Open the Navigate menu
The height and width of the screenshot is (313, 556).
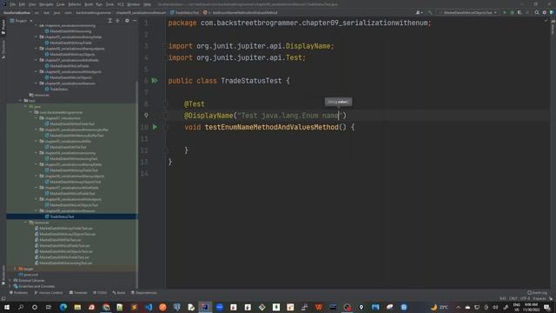46,4
